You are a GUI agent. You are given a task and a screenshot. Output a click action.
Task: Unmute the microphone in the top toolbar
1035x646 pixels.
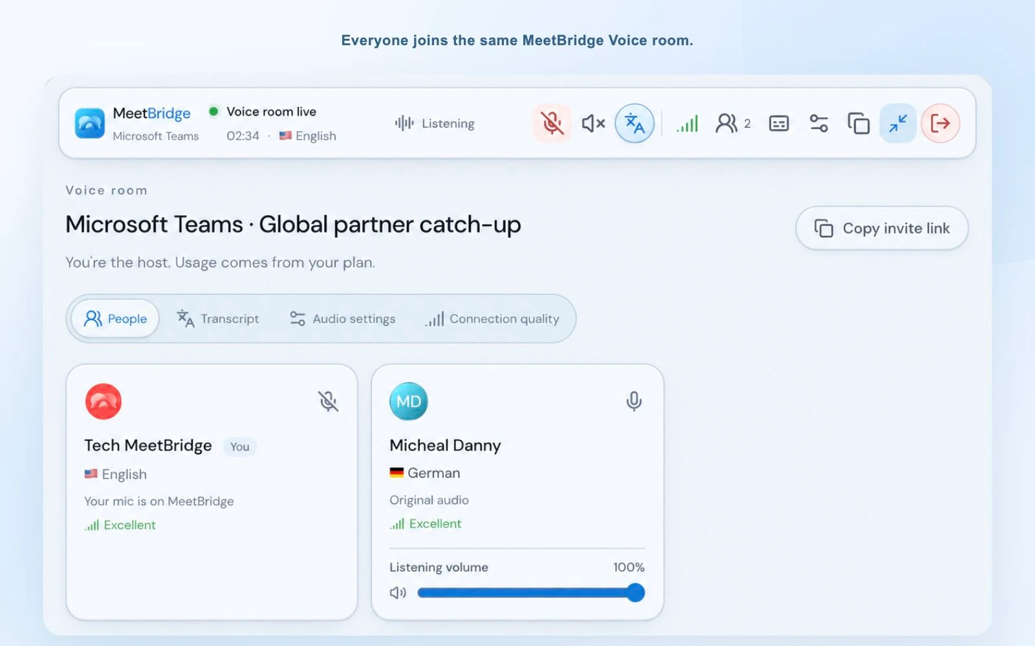pyautogui.click(x=552, y=123)
